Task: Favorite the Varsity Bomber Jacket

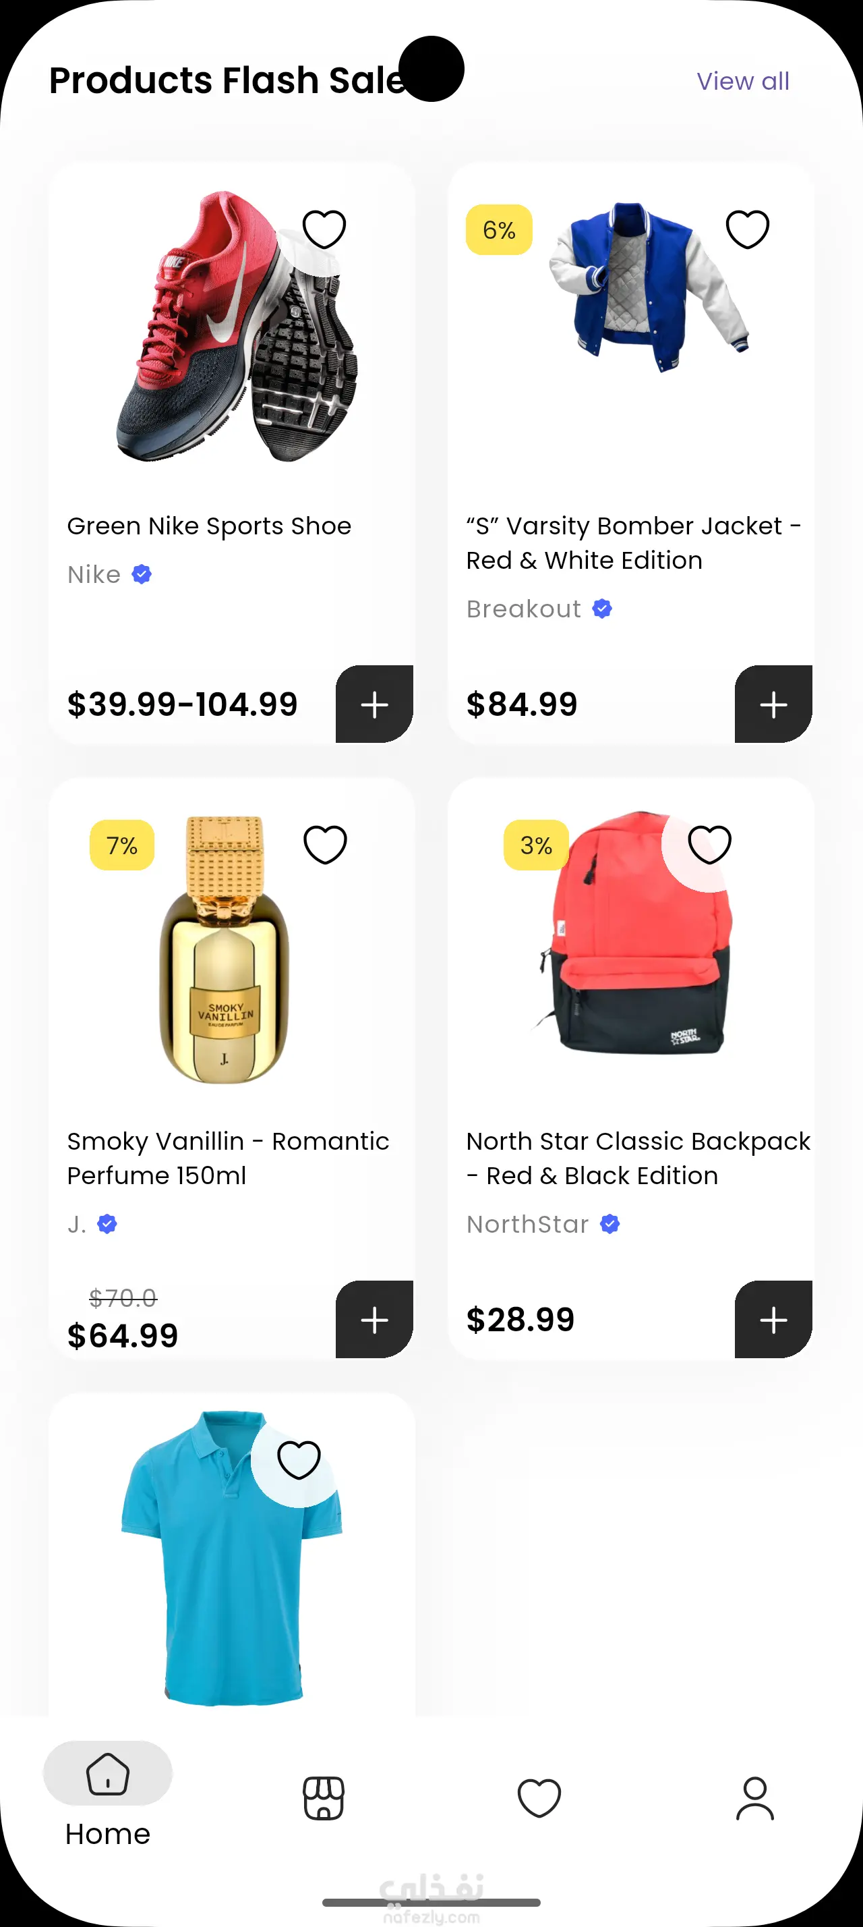Action: (x=747, y=229)
